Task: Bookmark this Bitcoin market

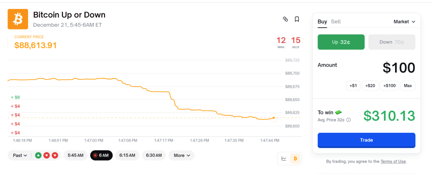Action: click(x=297, y=19)
